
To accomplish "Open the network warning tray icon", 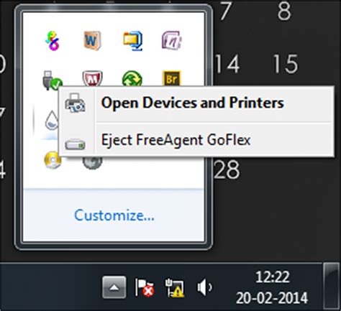I will 175,287.
